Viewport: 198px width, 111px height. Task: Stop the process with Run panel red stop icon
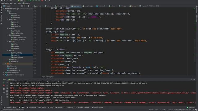[x=4, y=85]
